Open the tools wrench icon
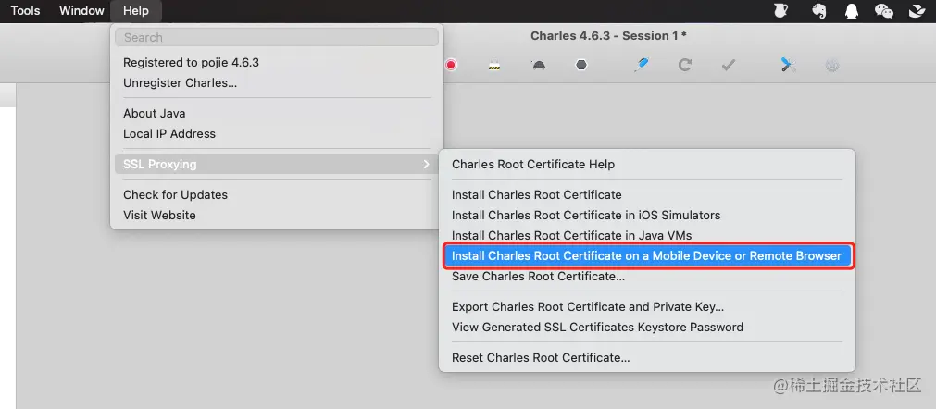Screen dimensions: 936x409 789,65
